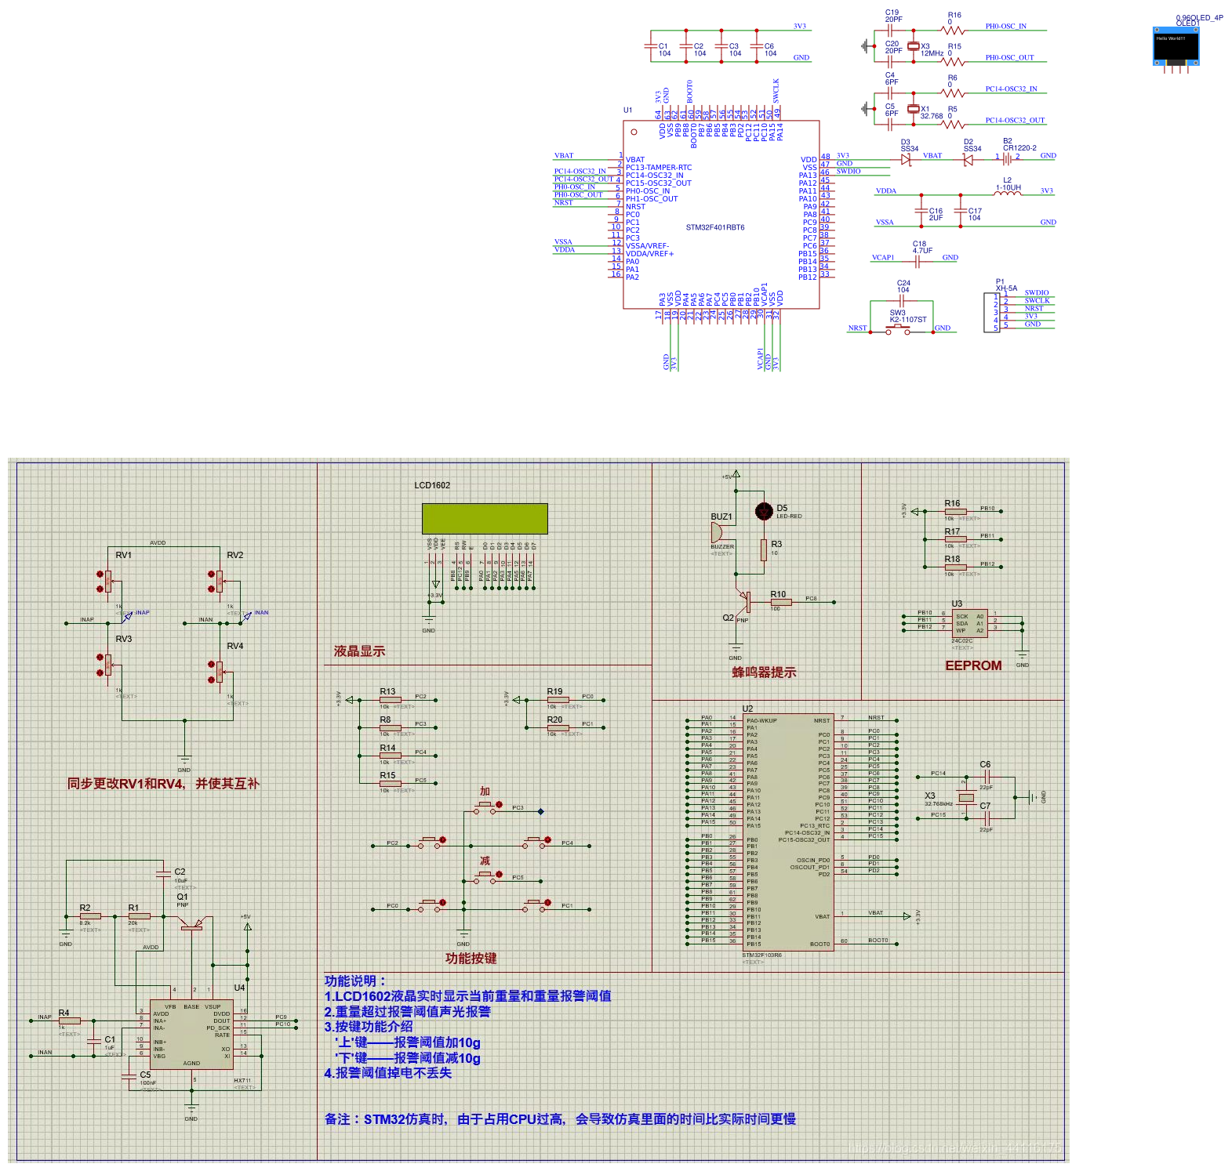Select the RV4 potentiometer
Image resolution: width=1232 pixels, height=1171 pixels.
pyautogui.click(x=219, y=671)
